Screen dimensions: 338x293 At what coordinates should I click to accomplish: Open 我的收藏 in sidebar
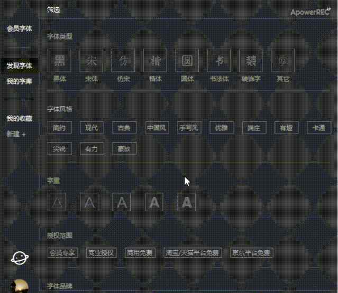click(20, 118)
